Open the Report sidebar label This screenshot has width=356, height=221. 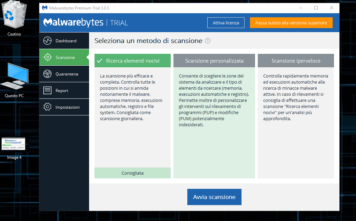click(x=62, y=91)
